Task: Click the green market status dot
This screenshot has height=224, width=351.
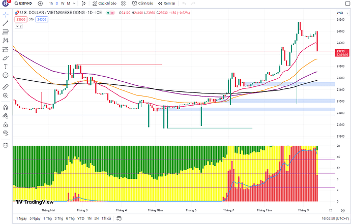Action: 108,13
